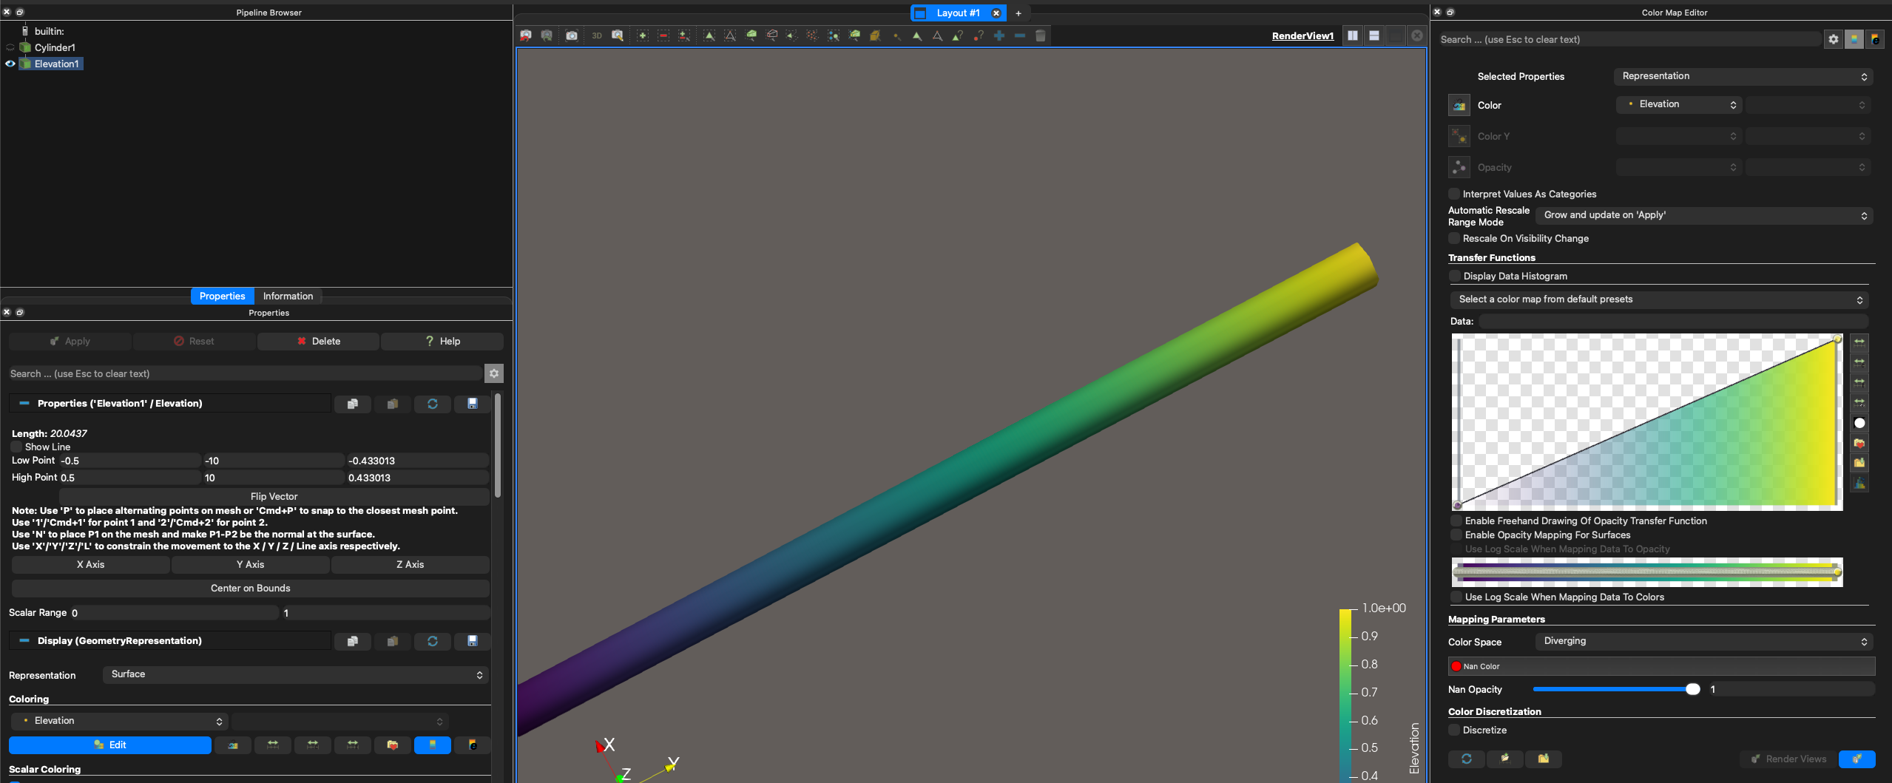Switch to the Information tab
This screenshot has width=1892, height=783.
288,296
